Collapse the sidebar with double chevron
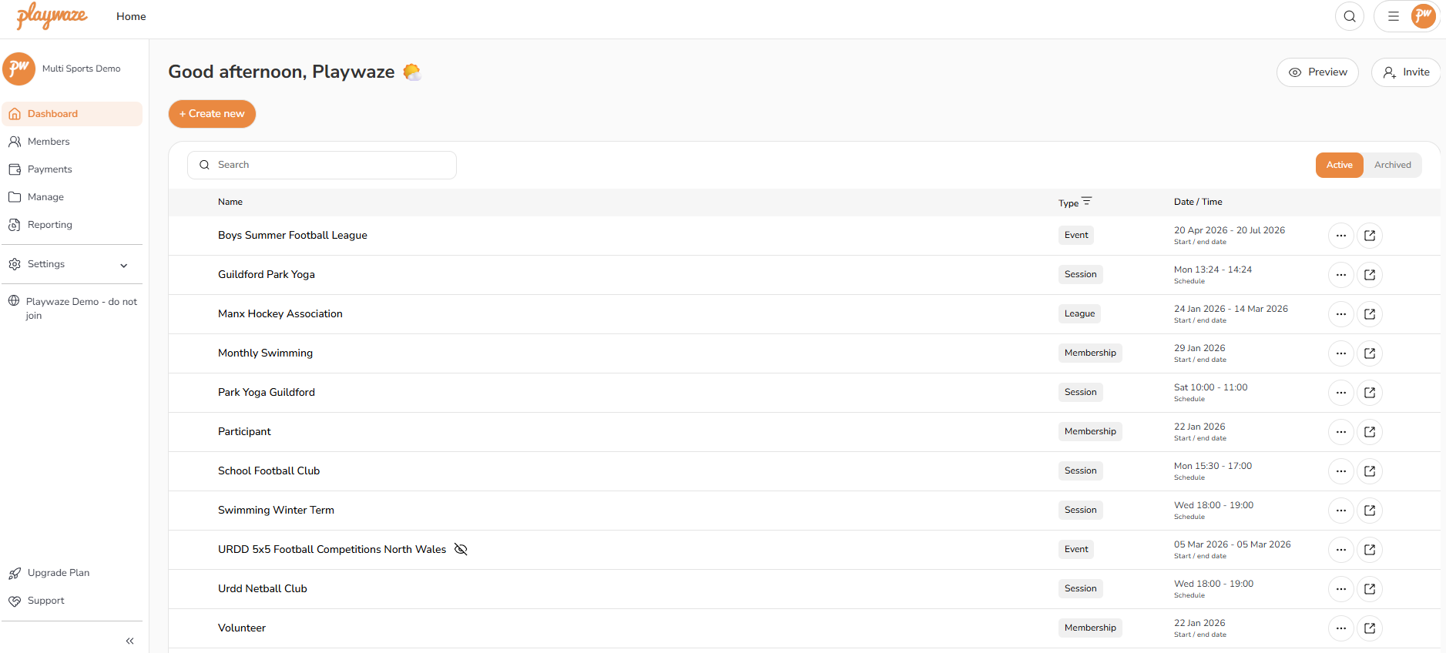The height and width of the screenshot is (653, 1446). pos(129,641)
